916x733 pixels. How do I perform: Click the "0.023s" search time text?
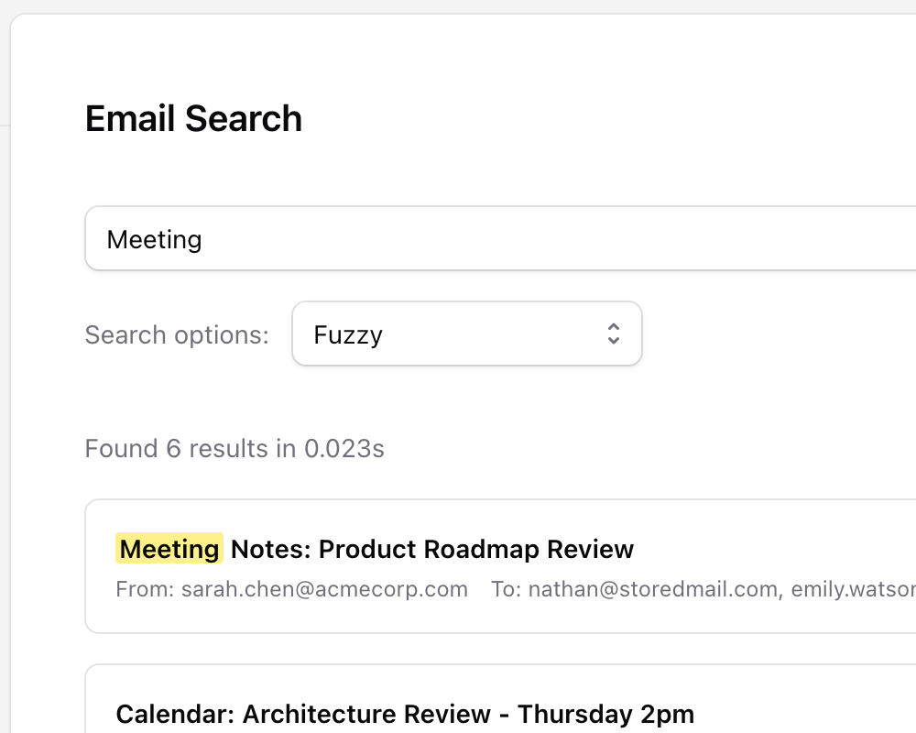tap(344, 448)
